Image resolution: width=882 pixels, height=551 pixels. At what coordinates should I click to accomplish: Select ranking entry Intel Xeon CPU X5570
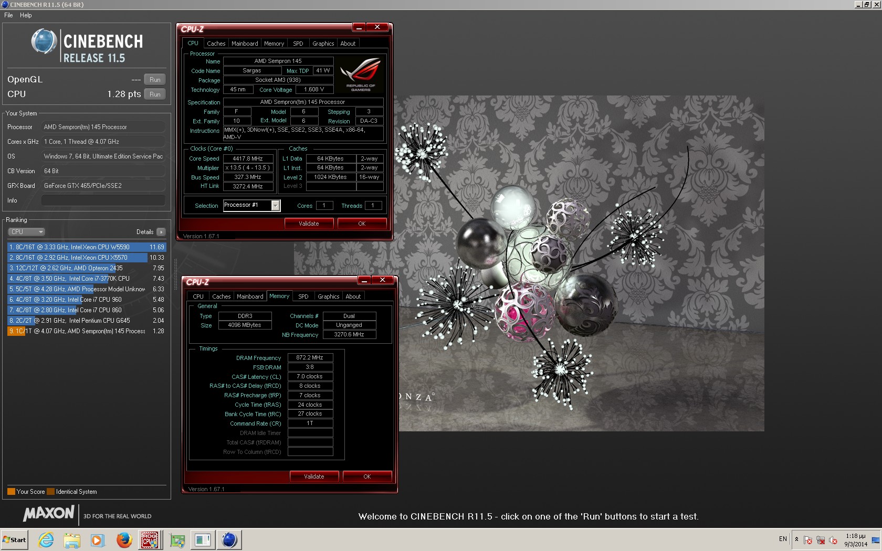87,258
